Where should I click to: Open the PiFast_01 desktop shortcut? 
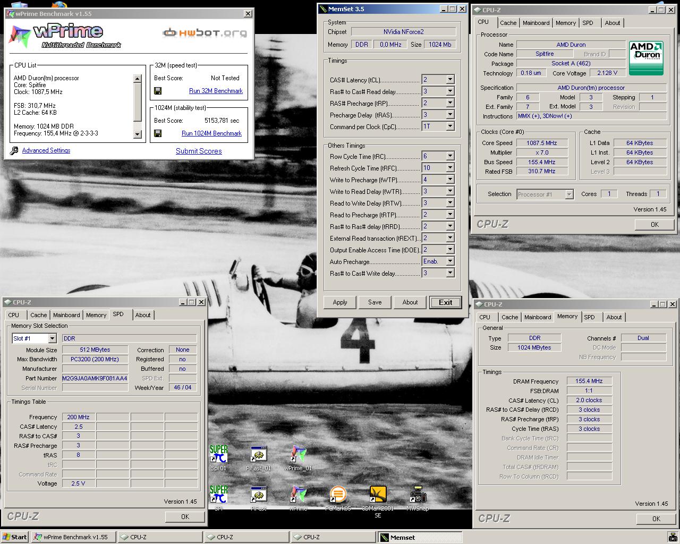tap(259, 457)
